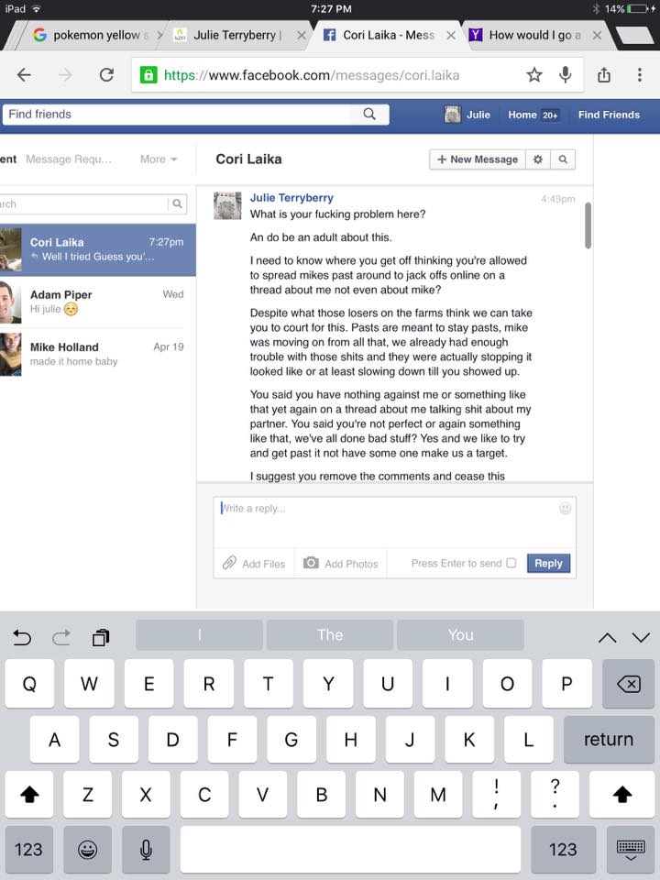Click the New Message button
The height and width of the screenshot is (880, 660).
click(478, 159)
